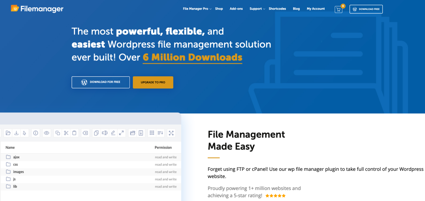
Task: Click the Filemanager logo
Action: pyautogui.click(x=37, y=9)
